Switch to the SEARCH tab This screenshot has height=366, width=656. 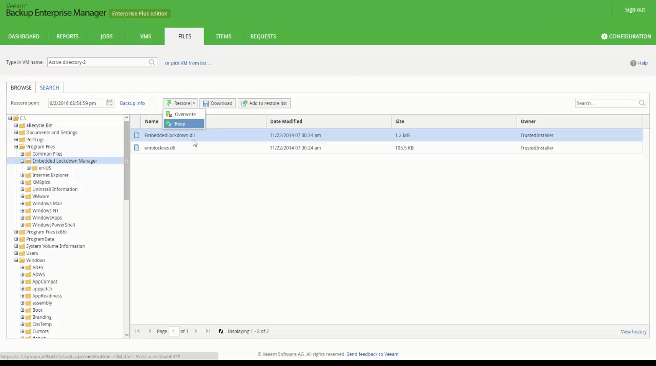[x=49, y=88]
